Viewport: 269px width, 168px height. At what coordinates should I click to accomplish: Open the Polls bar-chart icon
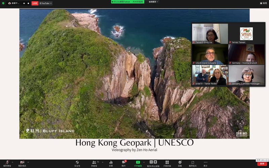point(111,164)
